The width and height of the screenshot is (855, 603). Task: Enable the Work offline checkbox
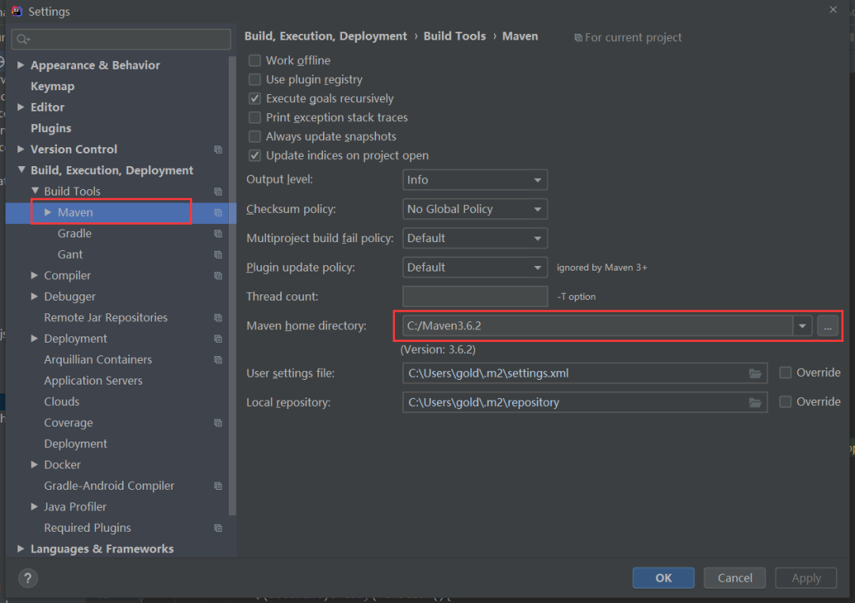pyautogui.click(x=255, y=60)
